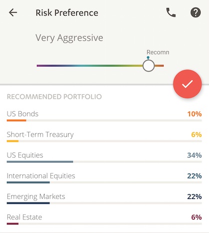
Task: Select the US Bonds row
Action: 104,116
